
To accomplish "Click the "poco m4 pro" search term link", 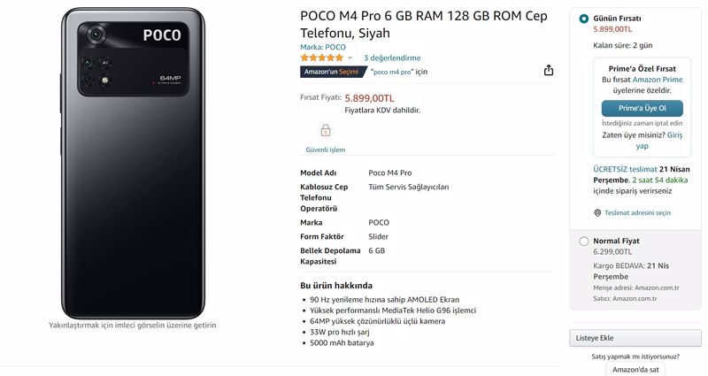I will click(x=392, y=72).
